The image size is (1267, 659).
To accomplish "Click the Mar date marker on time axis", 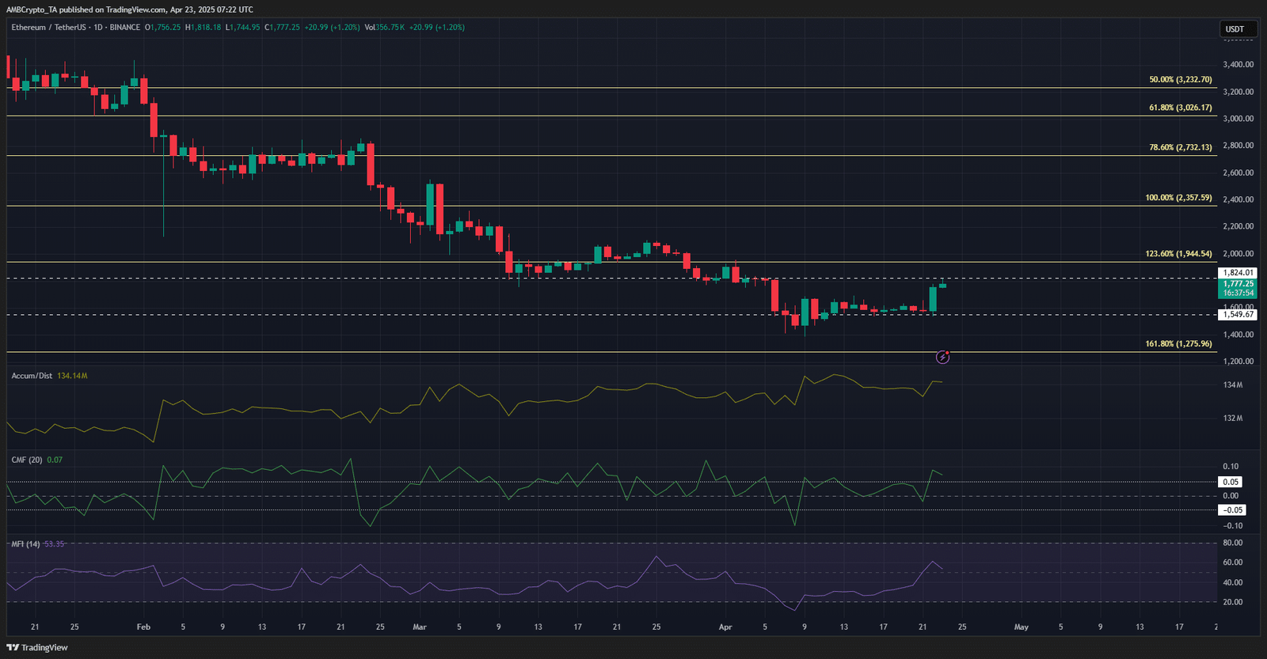I will pos(420,627).
